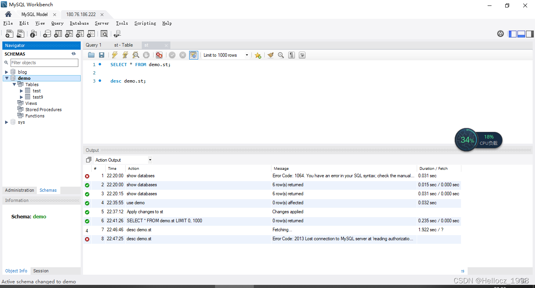Toggle auto-commit mode
This screenshot has width=535, height=288.
(193, 55)
